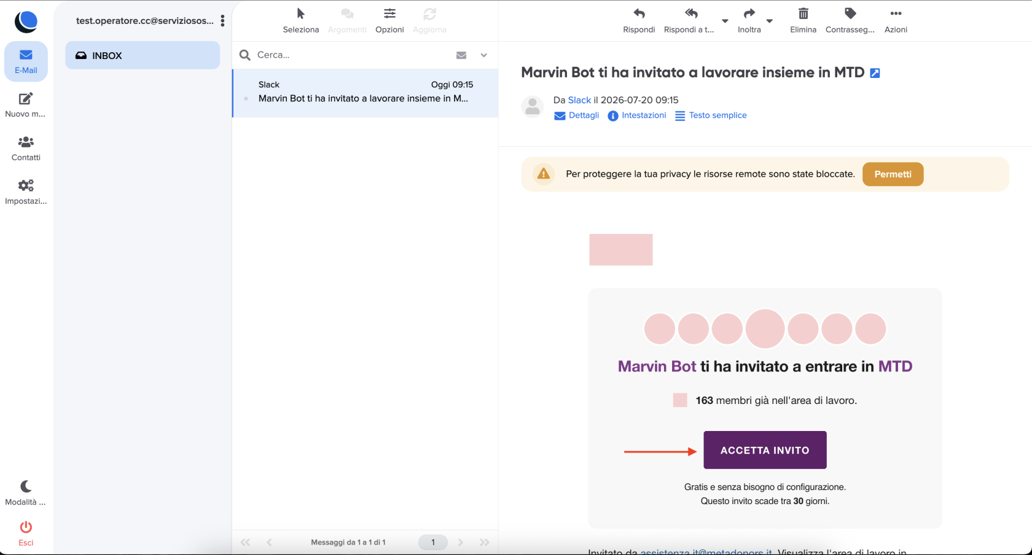Filter messages using envelope icon in search bar
This screenshot has width=1032, height=555.
(461, 55)
